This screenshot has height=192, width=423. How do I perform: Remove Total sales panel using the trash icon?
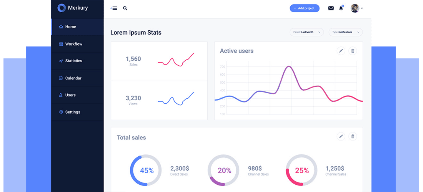[353, 136]
